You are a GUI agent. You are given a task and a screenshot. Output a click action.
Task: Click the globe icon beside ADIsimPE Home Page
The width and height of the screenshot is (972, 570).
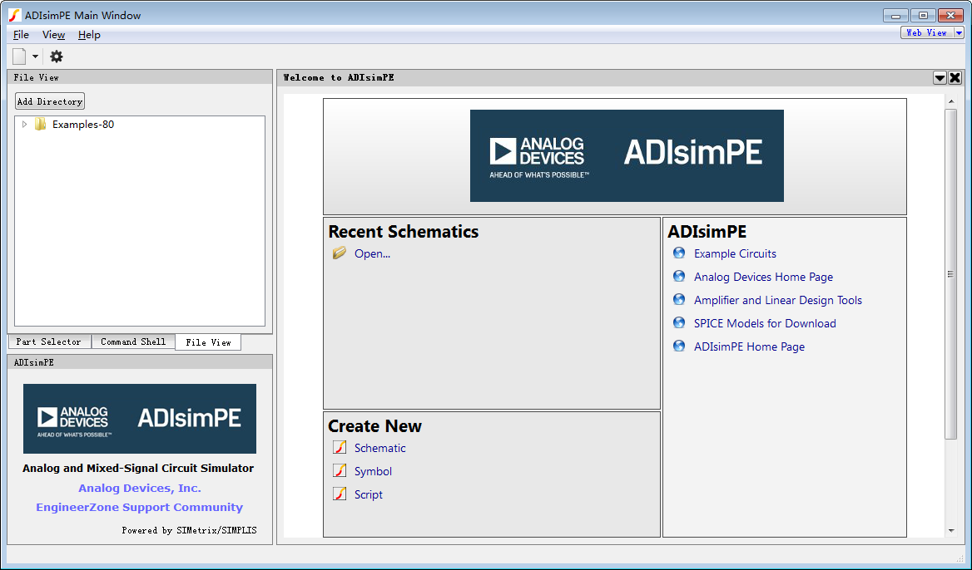[x=679, y=346]
